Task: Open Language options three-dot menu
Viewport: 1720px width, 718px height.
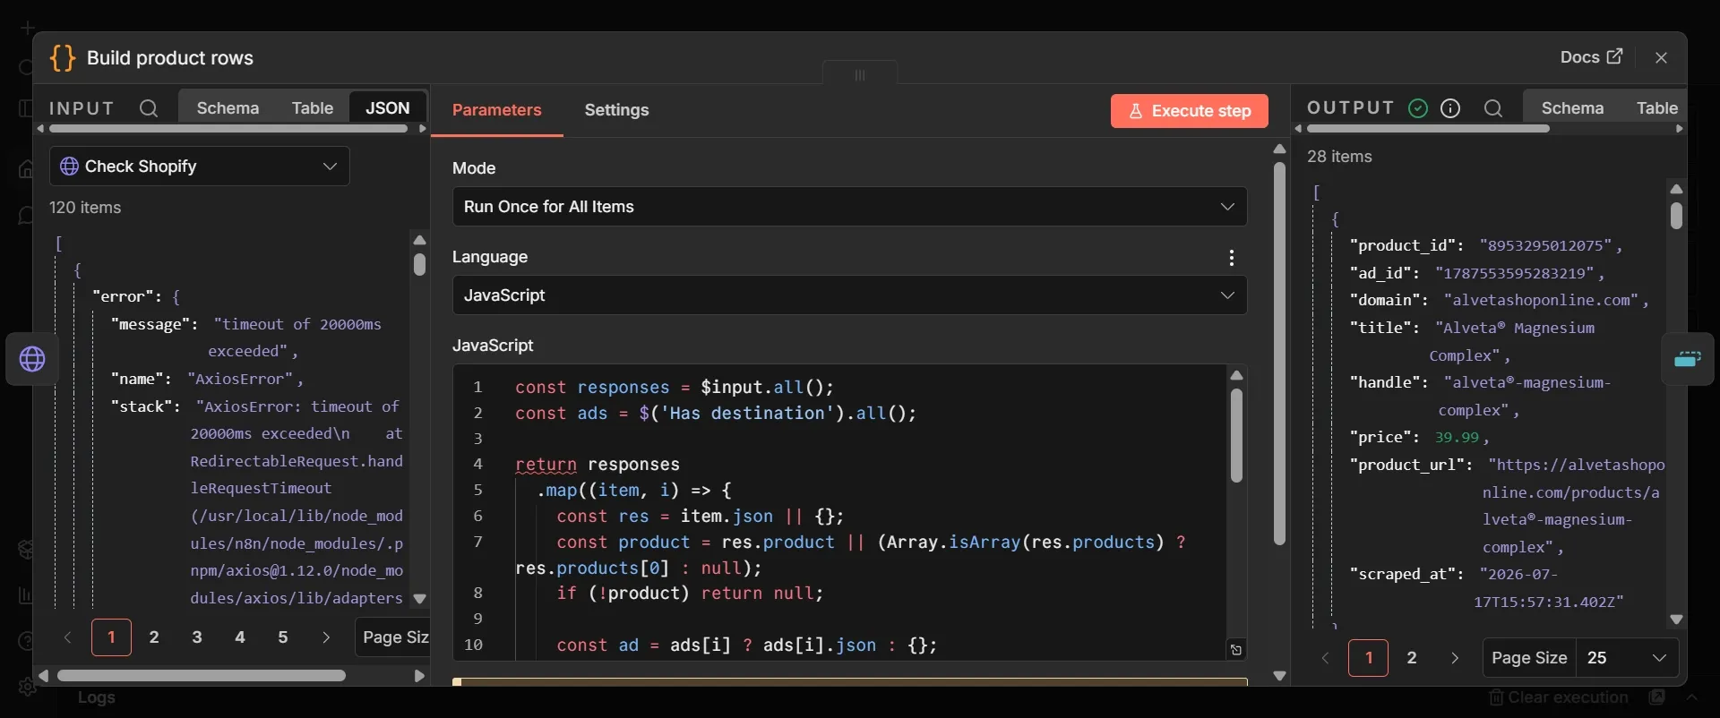Action: pyautogui.click(x=1232, y=258)
